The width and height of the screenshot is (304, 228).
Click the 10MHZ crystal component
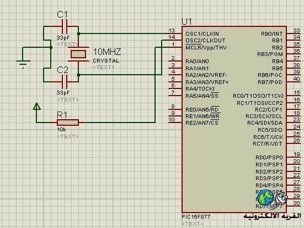coord(78,54)
